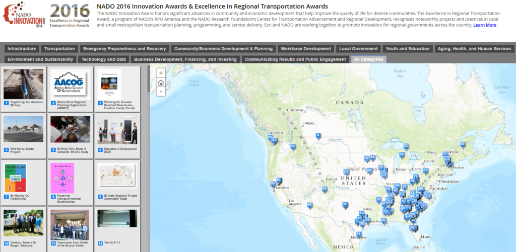Open Bi-State Regional Freight Commodity Study card
This screenshot has width=516, height=252.
[x=117, y=183]
